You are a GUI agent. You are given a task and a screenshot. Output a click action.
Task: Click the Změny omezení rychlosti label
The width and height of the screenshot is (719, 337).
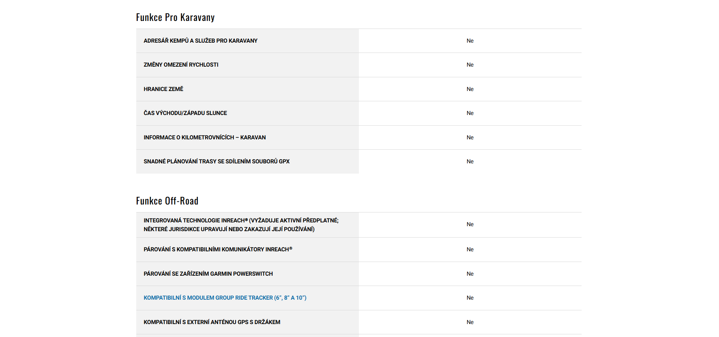(x=181, y=65)
